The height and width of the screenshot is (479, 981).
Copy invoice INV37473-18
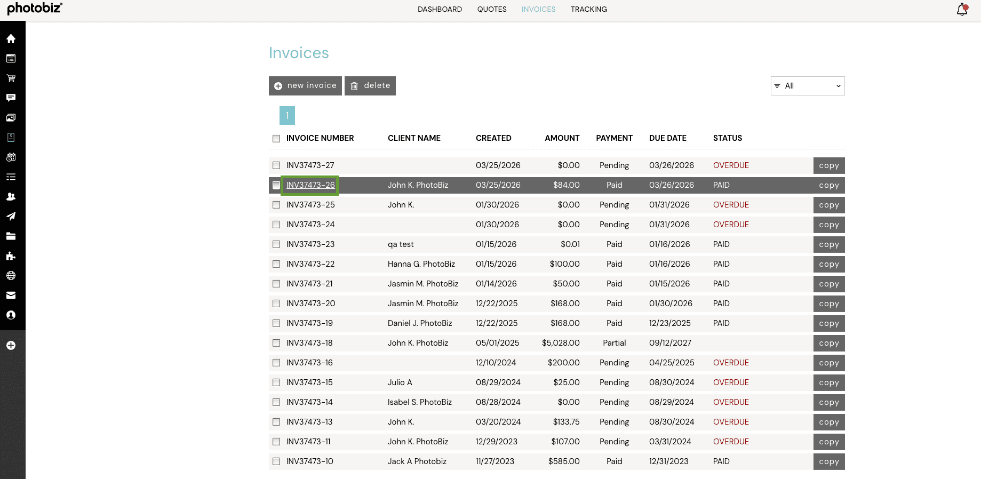[x=829, y=343]
